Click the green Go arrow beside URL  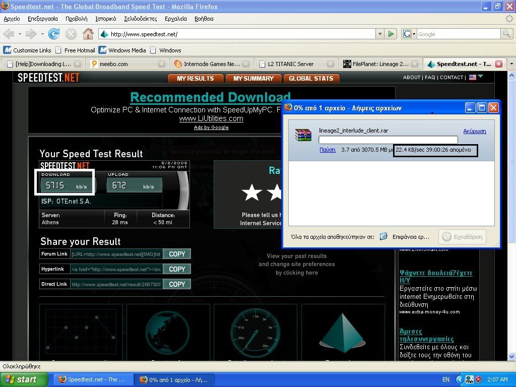click(391, 34)
